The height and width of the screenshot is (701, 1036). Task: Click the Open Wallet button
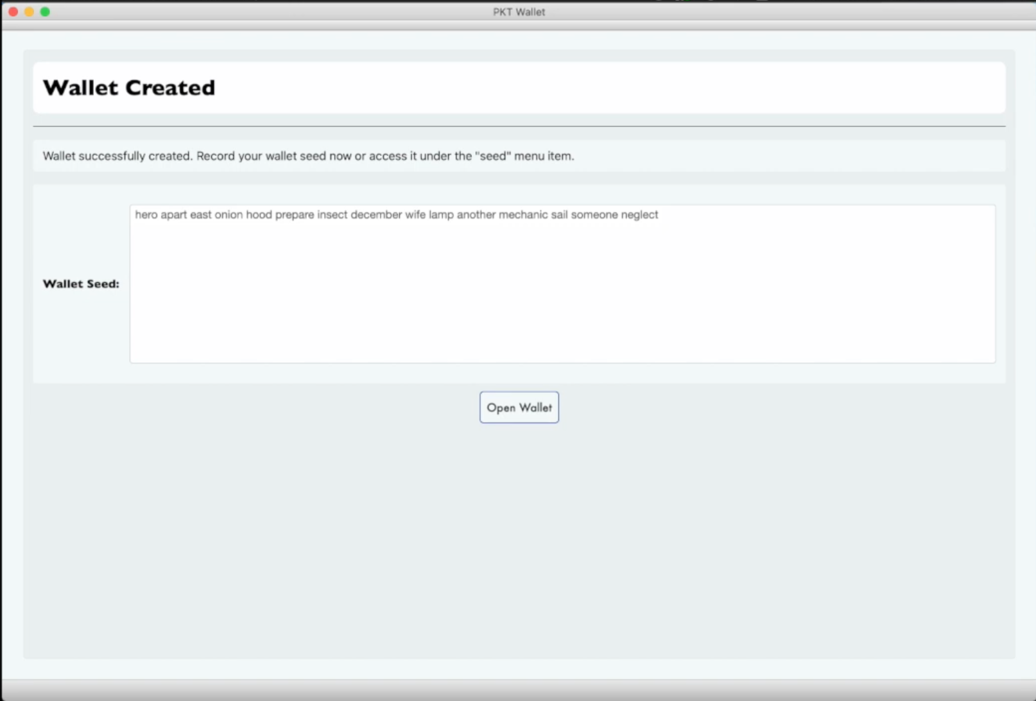coord(519,407)
